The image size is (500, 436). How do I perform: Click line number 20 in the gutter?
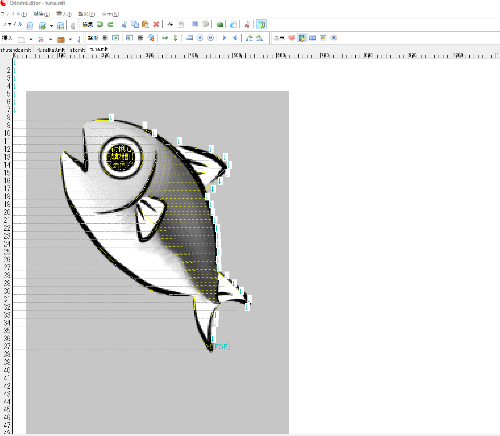pyautogui.click(x=7, y=212)
